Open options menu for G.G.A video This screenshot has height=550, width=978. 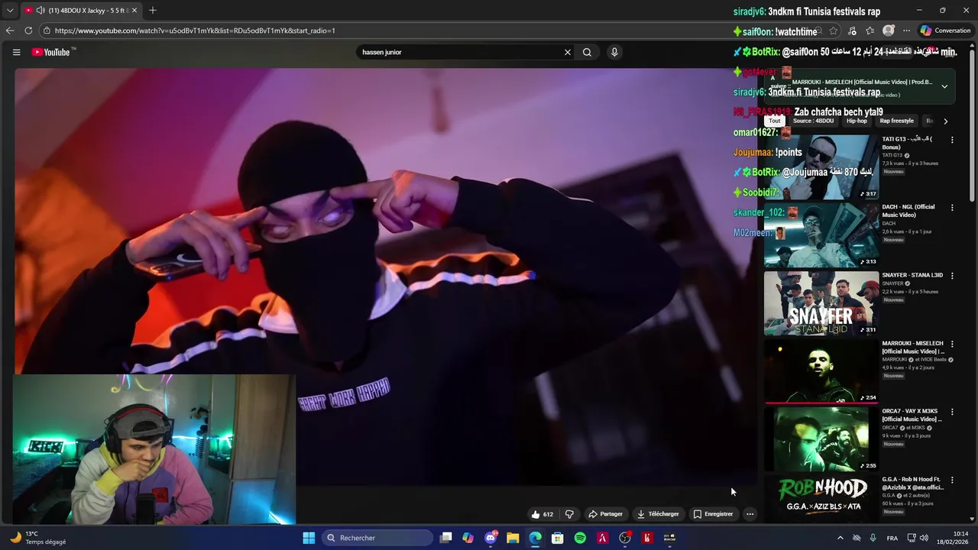pos(952,480)
